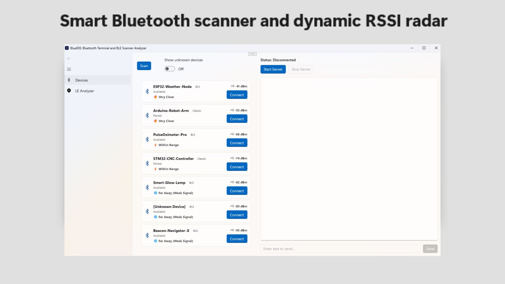
Task: Click the LE Analyzer sidebar icon
Action: point(69,91)
